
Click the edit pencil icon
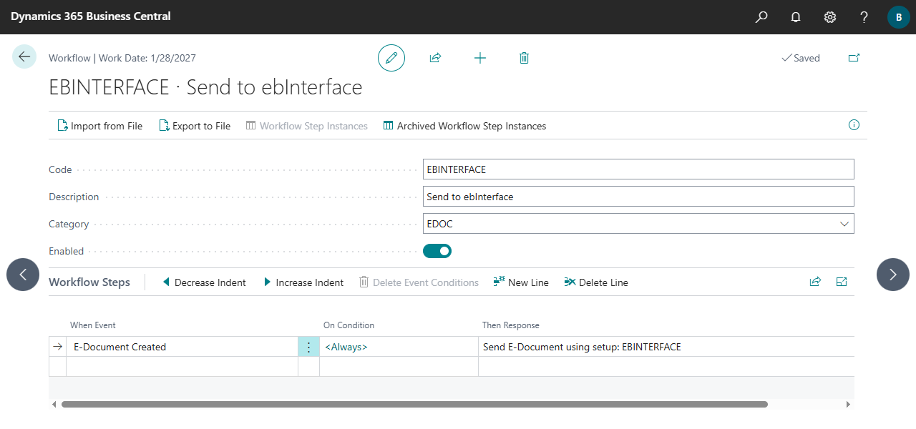point(391,58)
